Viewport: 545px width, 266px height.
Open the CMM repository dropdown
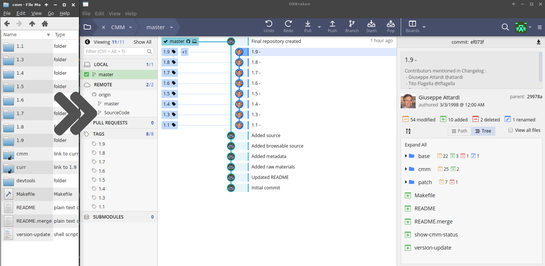pyautogui.click(x=130, y=27)
